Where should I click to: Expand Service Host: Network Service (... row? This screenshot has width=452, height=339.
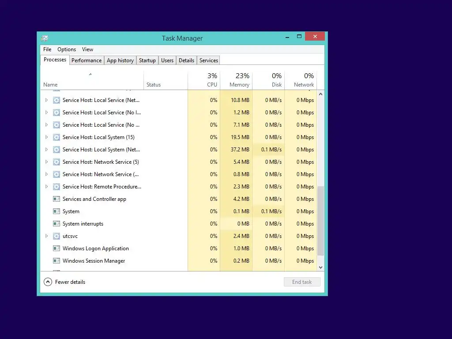[46, 174]
